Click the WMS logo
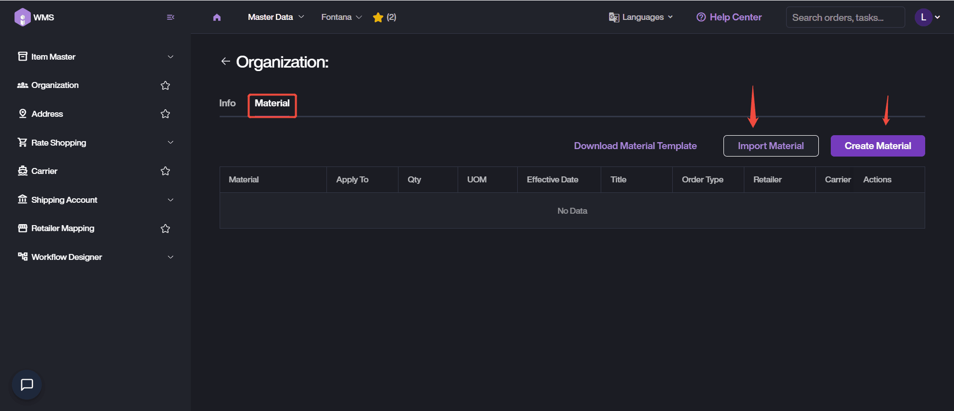This screenshot has width=954, height=411. click(x=23, y=17)
